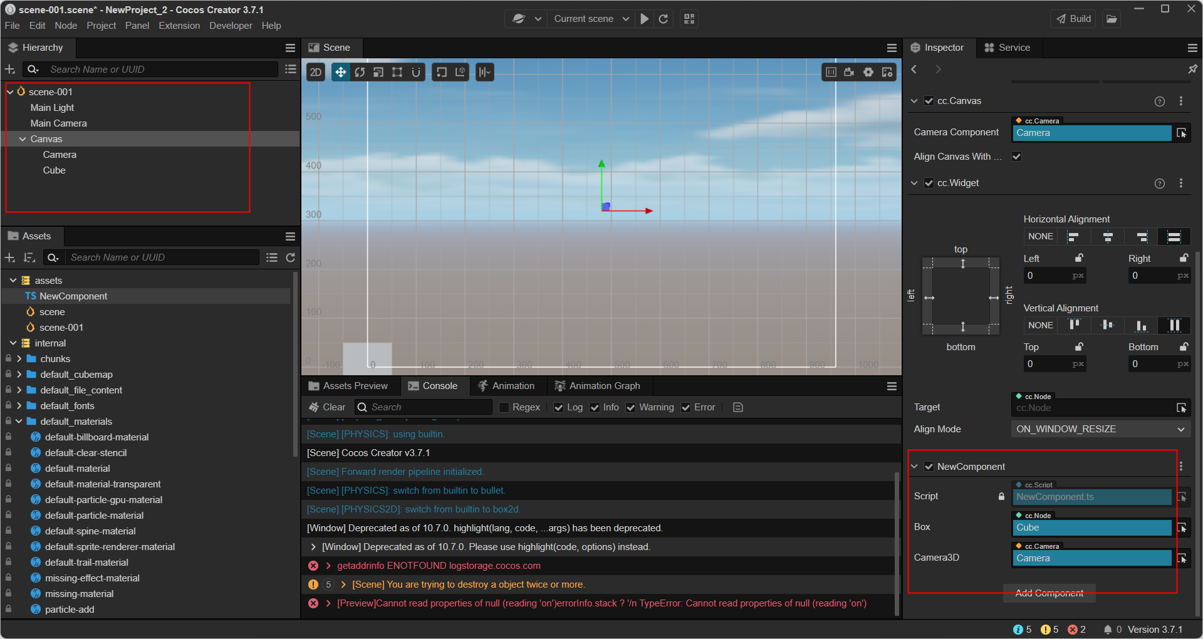Open the Project menu
Screen dimensions: 1203x639
102,26
